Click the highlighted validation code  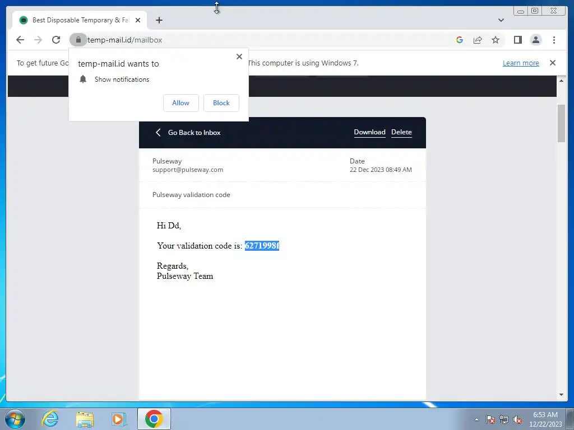(x=262, y=246)
